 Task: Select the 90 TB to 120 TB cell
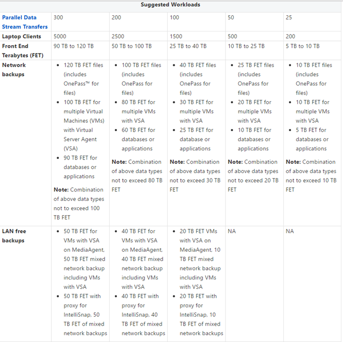(x=73, y=46)
